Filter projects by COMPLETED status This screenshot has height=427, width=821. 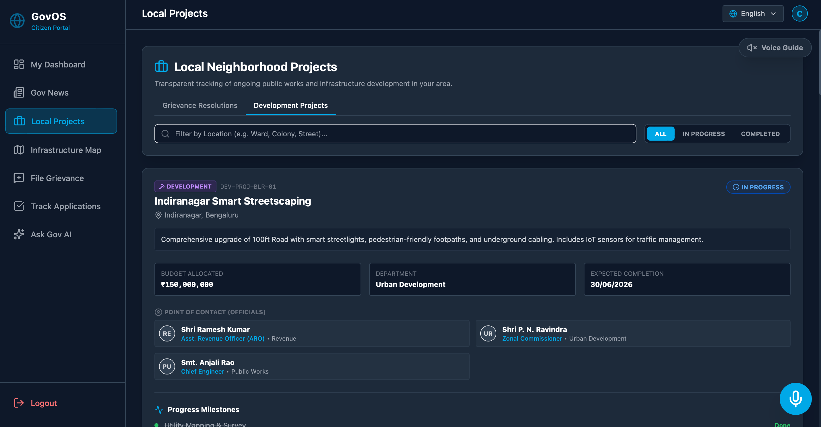point(760,134)
